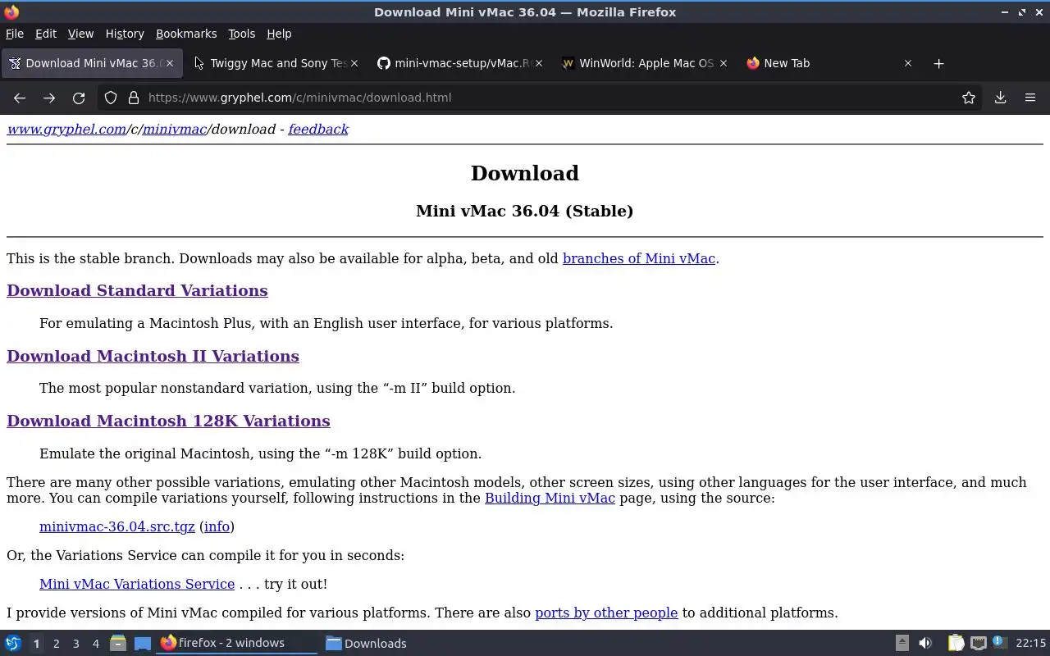1050x656 pixels.
Task: Bookmark this page with the star
Action: (969, 98)
